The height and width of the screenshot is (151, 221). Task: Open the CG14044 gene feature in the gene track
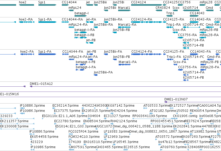tap(65, 5)
